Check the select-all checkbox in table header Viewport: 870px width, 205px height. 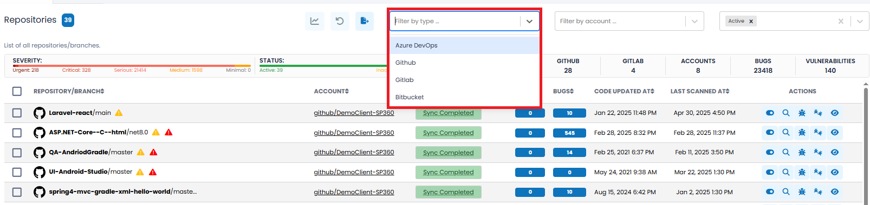17,91
